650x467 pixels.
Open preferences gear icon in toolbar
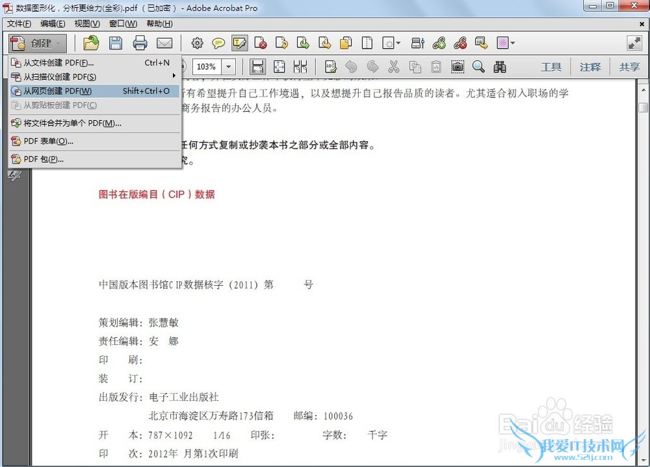tap(198, 43)
